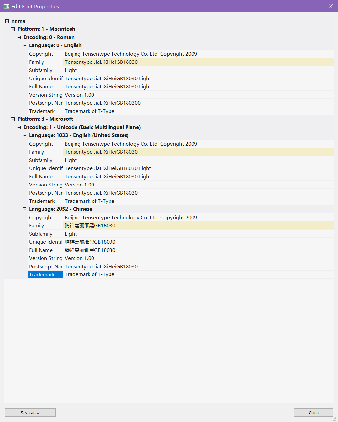This screenshot has width=338, height=422.
Task: Edit Family value under Language 0 English
Action: click(198, 62)
